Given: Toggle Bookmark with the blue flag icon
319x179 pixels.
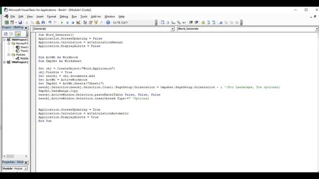Looking at the screenshot, I should point(220,22).
